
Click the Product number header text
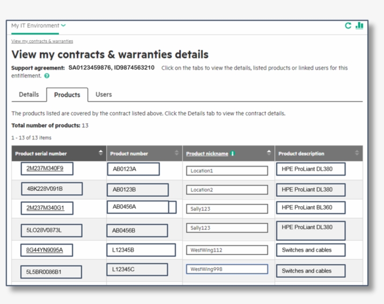[x=129, y=153]
